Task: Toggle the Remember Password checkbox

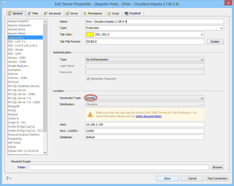Action: [88, 79]
